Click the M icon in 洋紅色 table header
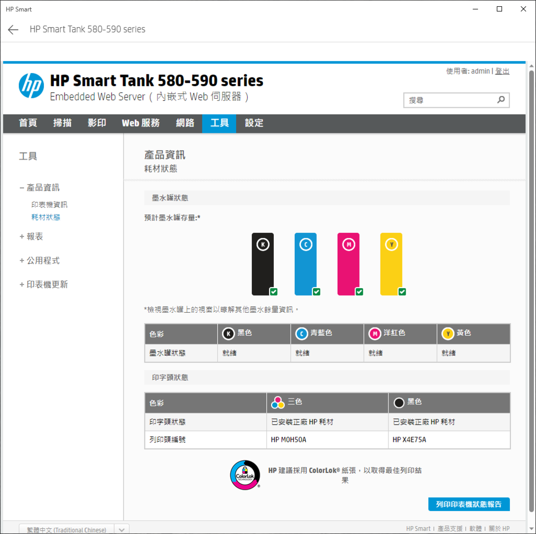 pos(375,334)
